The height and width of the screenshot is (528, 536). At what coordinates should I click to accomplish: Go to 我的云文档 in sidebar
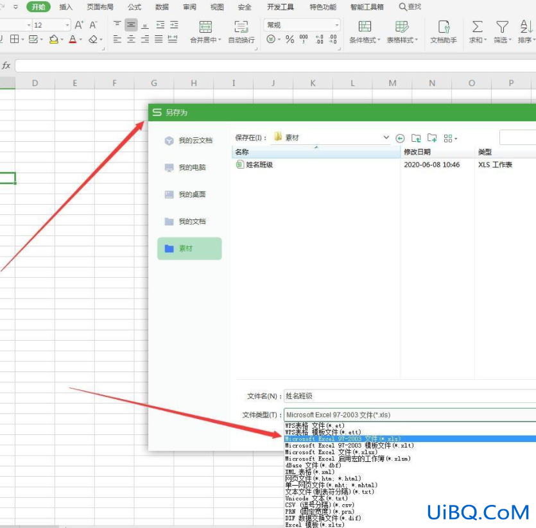click(189, 141)
